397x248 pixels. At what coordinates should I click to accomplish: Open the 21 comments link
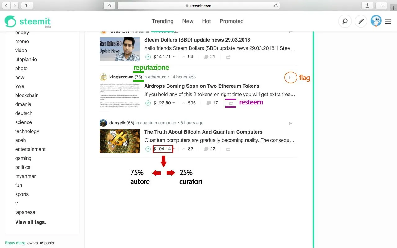[x=210, y=57]
